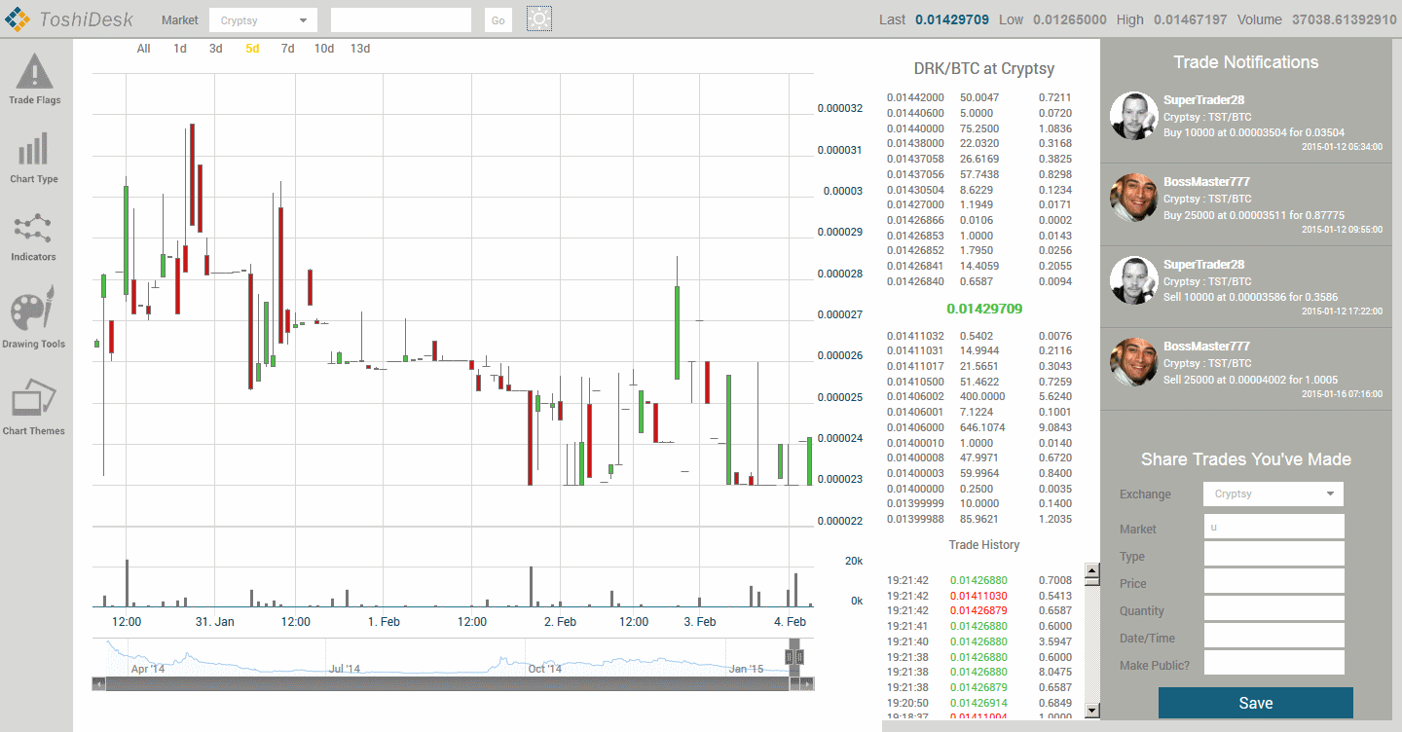Select the 7d time range
This screenshot has width=1402, height=732.
[287, 49]
